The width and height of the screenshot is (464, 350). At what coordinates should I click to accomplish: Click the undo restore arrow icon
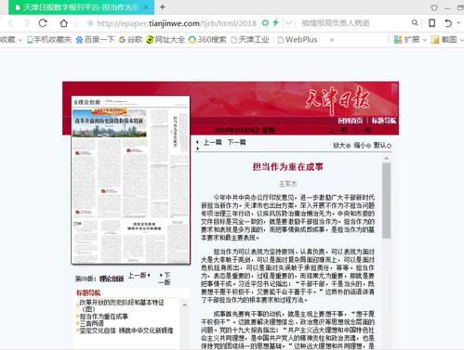coord(448,23)
